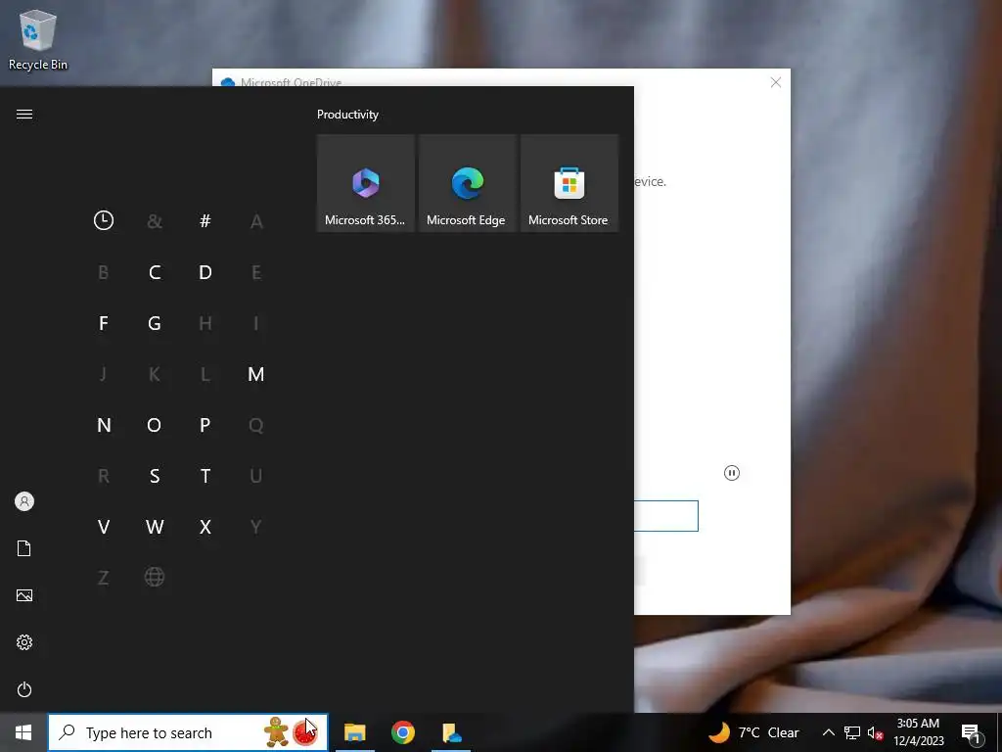Jump to apps starting with M
Viewport: 1002px width, 752px height.
(x=256, y=373)
